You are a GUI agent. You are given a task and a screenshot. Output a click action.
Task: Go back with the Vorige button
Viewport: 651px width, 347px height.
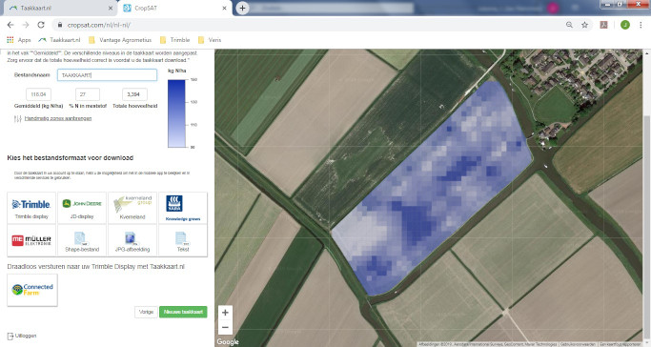(146, 312)
